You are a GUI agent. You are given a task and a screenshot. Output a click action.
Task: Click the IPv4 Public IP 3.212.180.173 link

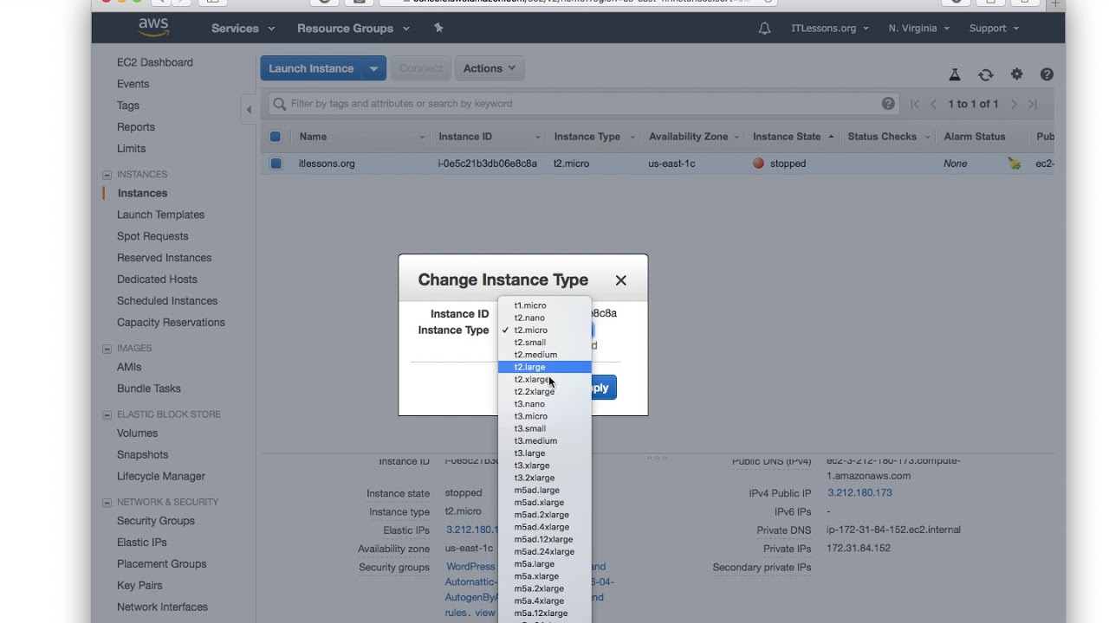click(859, 493)
